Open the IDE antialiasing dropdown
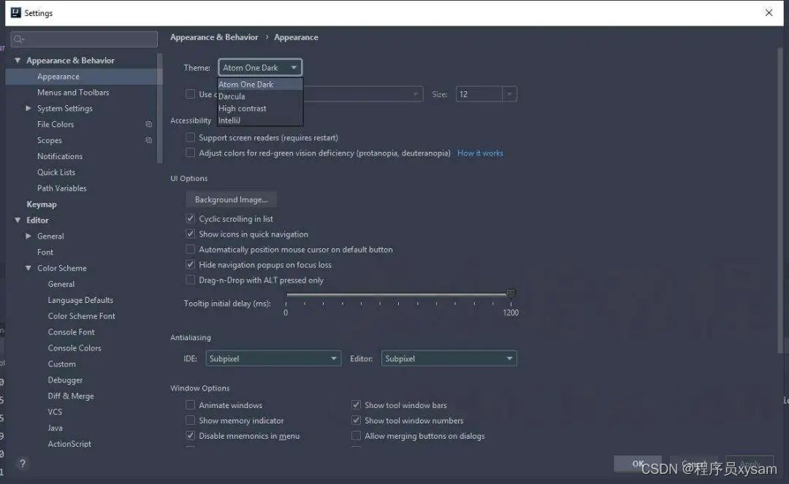The image size is (789, 484). (x=273, y=358)
